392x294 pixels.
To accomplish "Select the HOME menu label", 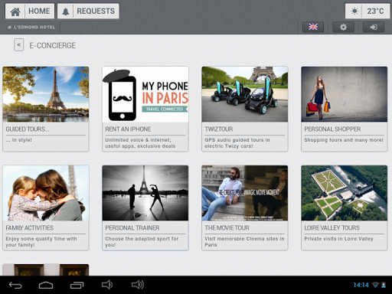I will tap(39, 11).
